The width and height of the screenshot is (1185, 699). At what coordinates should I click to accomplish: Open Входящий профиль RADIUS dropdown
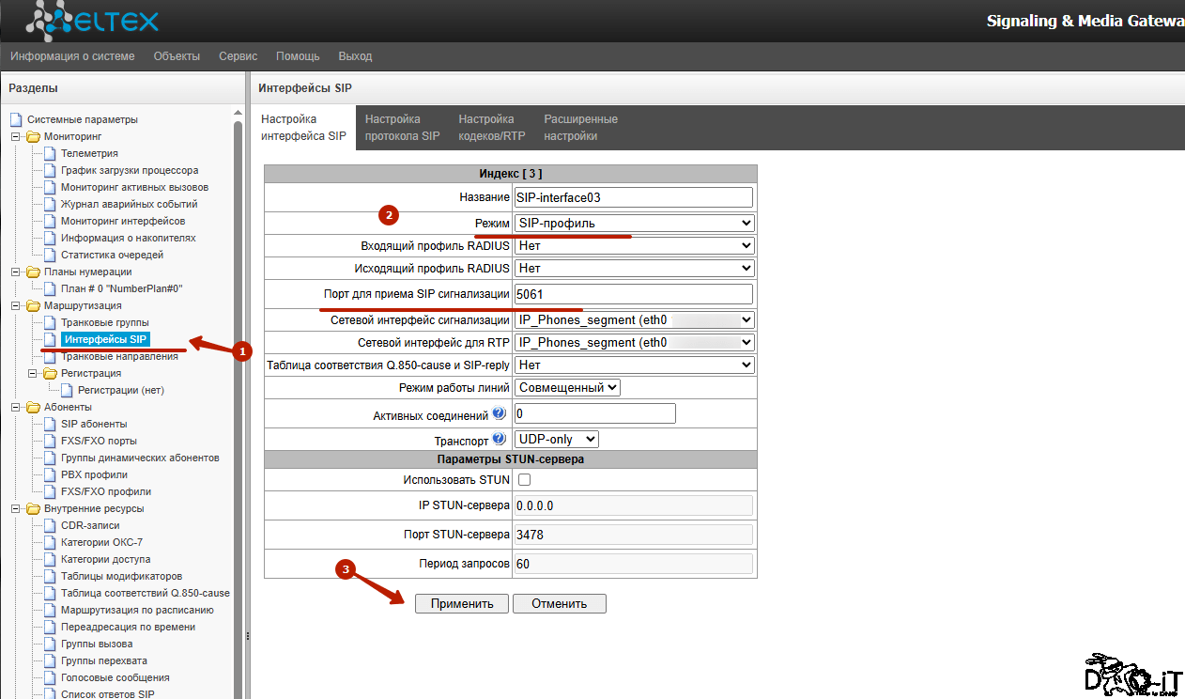coord(635,245)
